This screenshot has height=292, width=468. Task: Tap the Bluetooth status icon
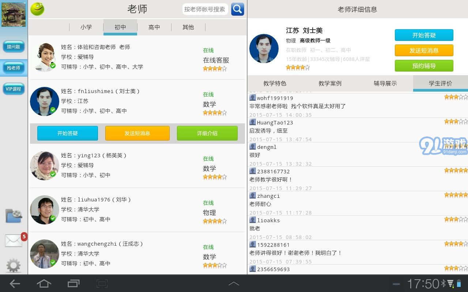pos(443,284)
